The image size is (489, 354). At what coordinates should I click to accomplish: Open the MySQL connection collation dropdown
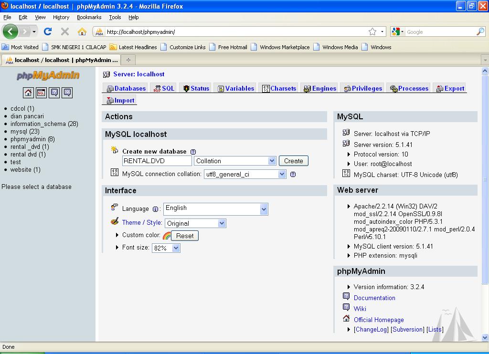pos(245,174)
